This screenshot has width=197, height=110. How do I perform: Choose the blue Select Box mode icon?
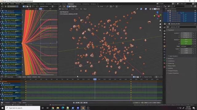68,6
